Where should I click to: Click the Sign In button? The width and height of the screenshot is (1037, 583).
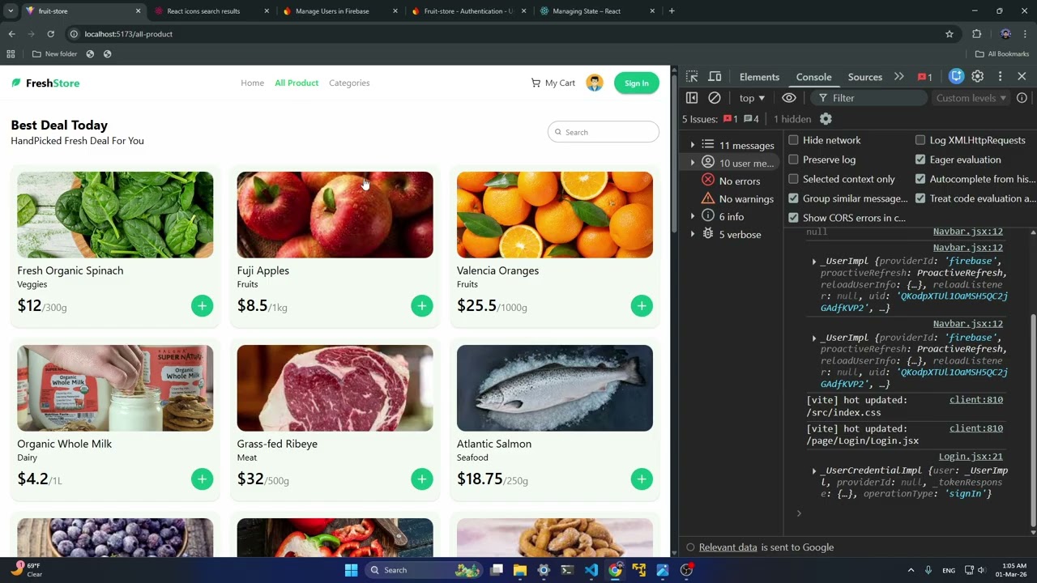click(x=637, y=83)
